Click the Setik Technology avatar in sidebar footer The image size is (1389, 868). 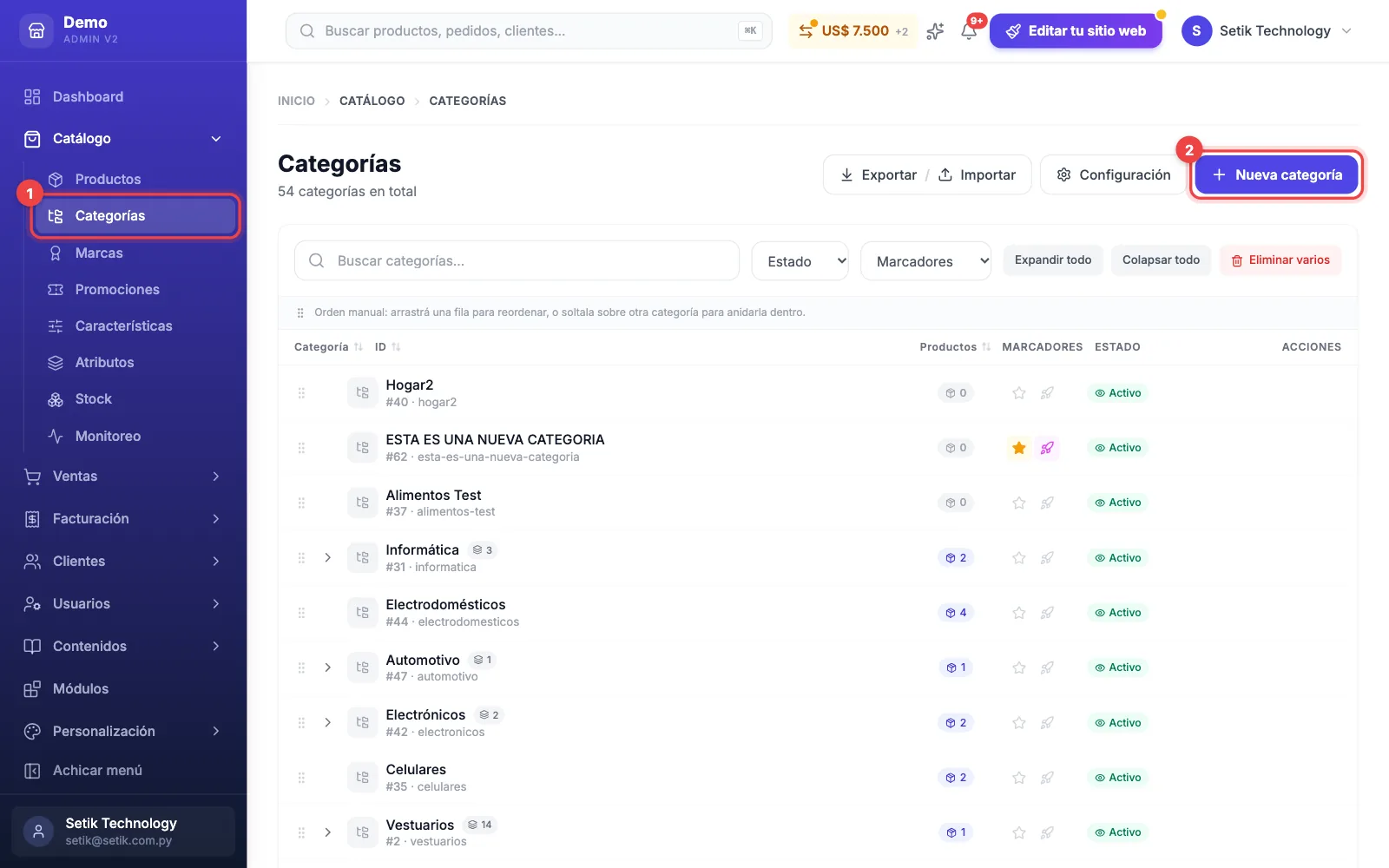(38, 832)
